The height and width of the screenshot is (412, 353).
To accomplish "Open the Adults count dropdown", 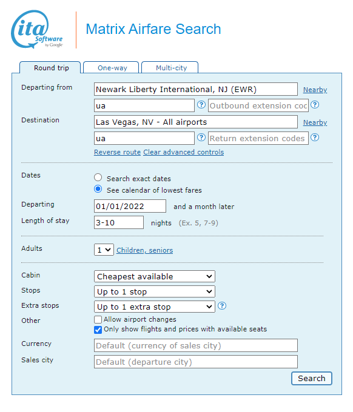I will [x=104, y=250].
